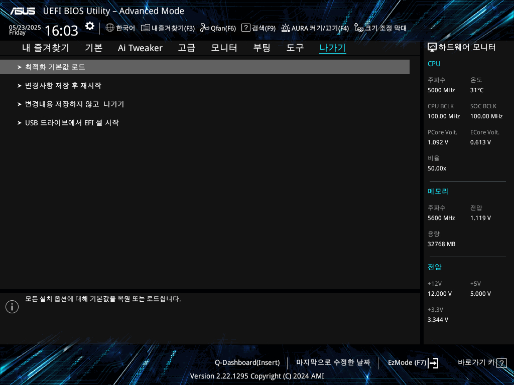Click +12V value 12.000 V
The height and width of the screenshot is (385, 514).
tap(440, 294)
